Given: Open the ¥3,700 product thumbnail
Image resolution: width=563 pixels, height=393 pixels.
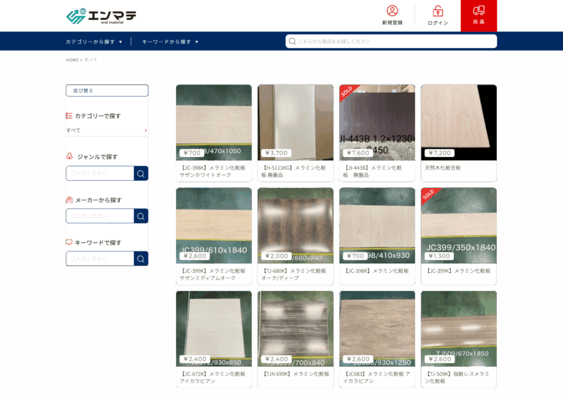Looking at the screenshot, I should click(x=296, y=123).
